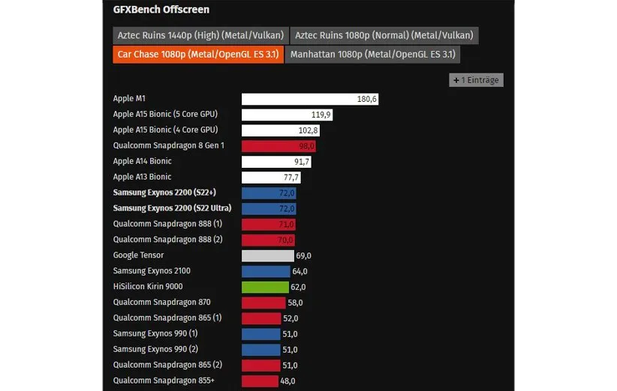The height and width of the screenshot is (391, 617).
Task: Click Apple A15 Bionic (5 Core GPU) label
Action: tap(165, 115)
